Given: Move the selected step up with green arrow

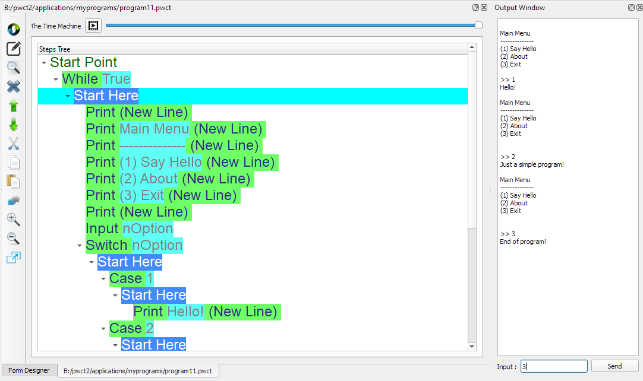Looking at the screenshot, I should tap(13, 105).
